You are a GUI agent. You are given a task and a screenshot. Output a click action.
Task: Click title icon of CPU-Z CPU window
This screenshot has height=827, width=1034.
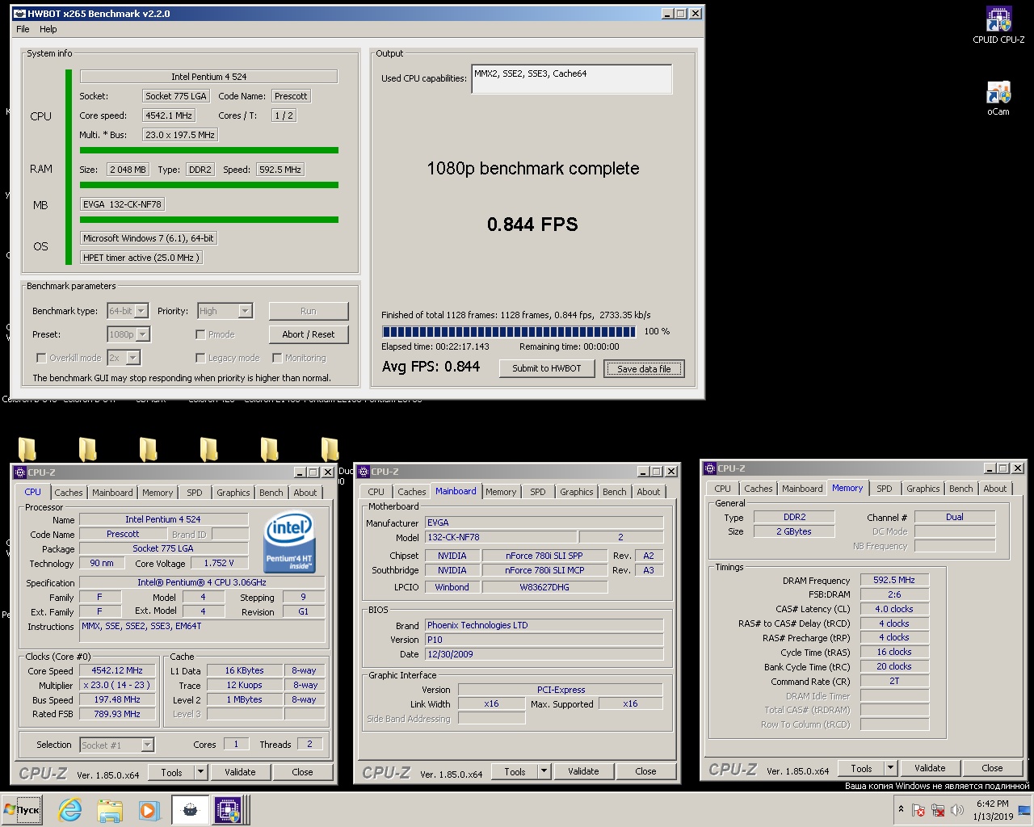20,472
